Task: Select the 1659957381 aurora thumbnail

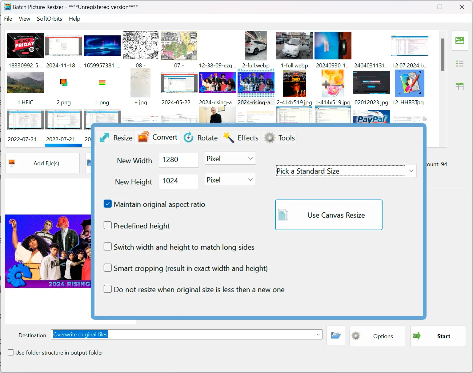Action: coord(102,46)
